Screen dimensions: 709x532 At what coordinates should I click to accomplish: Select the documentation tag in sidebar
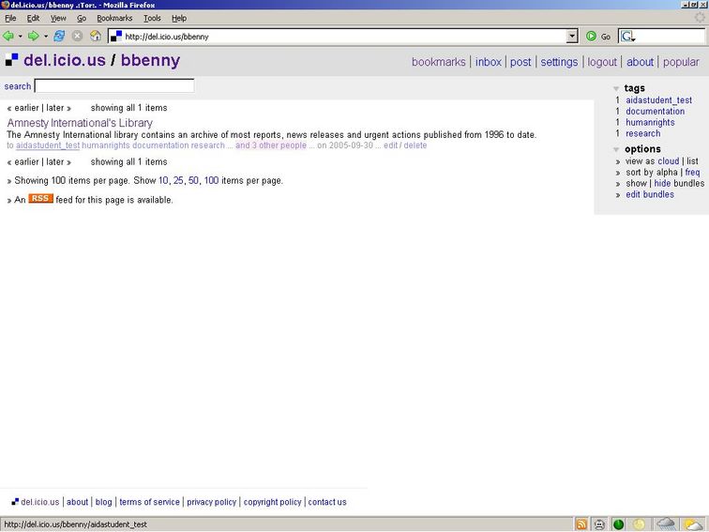(x=655, y=112)
